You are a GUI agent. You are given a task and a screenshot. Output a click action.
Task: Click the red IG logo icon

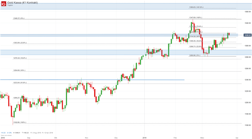pos(4,4)
